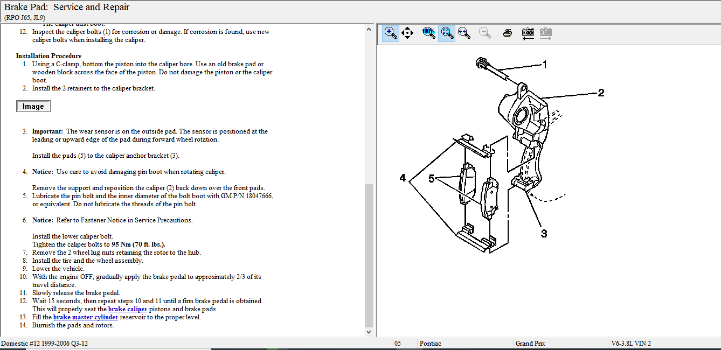721x350 pixels.
Task: Click the Pontiac status bar field
Action: click(430, 344)
